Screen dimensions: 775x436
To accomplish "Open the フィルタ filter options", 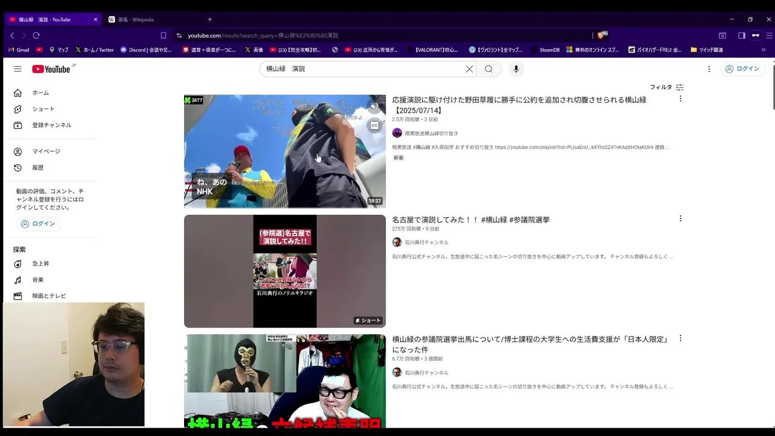I will point(667,87).
